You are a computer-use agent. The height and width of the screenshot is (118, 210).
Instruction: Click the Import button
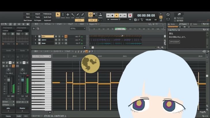click(38, 14)
